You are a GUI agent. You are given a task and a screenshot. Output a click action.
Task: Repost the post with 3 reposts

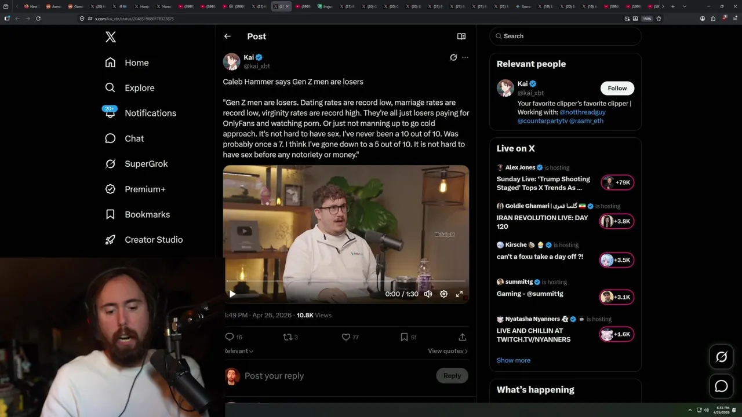pos(287,337)
